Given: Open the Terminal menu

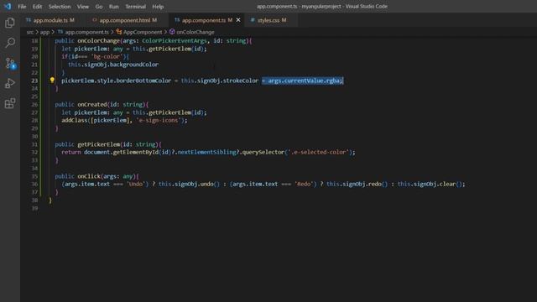Looking at the screenshot, I should [x=135, y=7].
